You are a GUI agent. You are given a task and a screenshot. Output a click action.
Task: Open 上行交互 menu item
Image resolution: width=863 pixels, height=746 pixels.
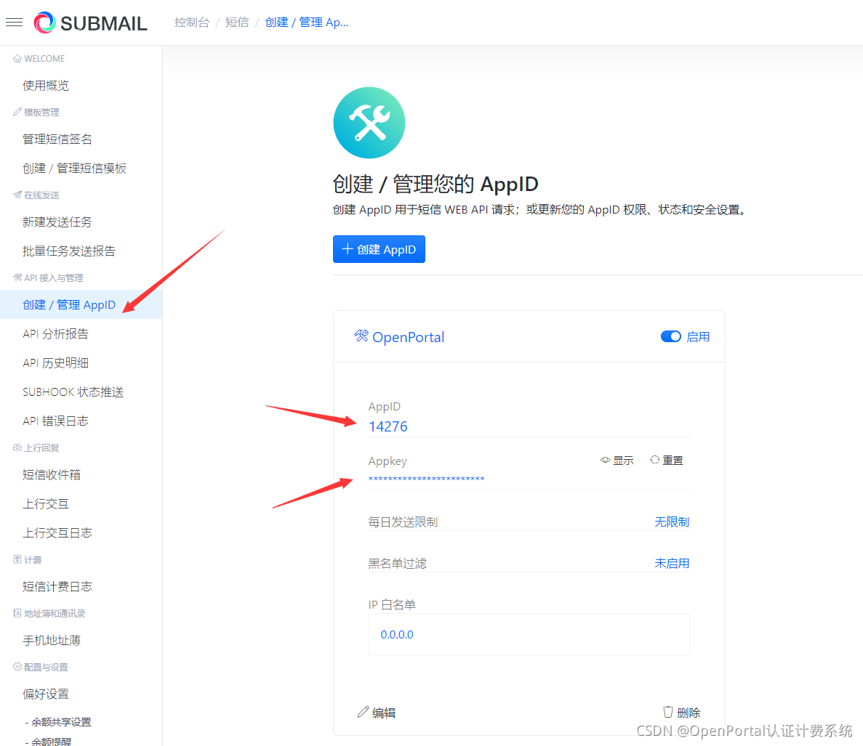tap(46, 504)
